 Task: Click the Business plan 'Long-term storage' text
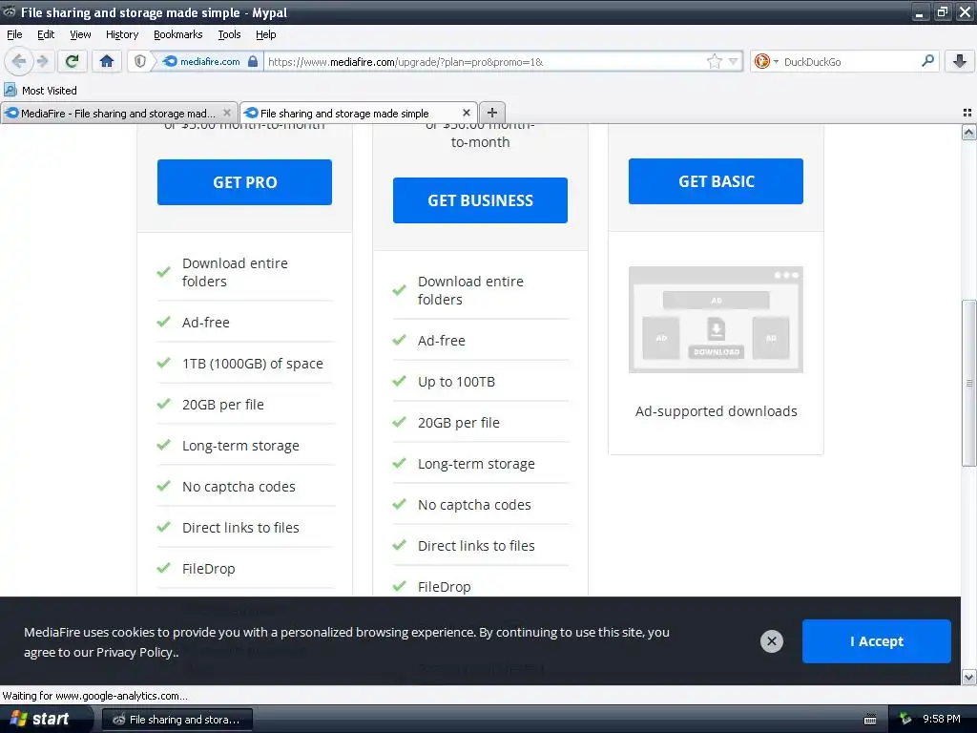(x=476, y=464)
